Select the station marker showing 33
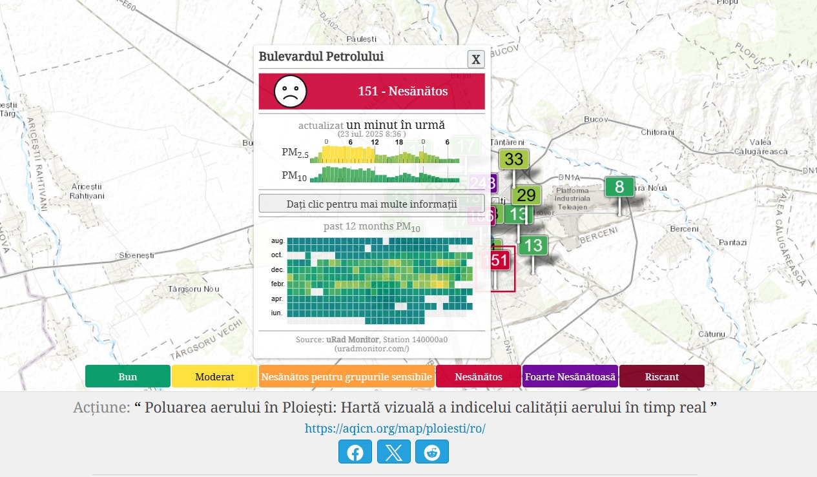 (513, 159)
